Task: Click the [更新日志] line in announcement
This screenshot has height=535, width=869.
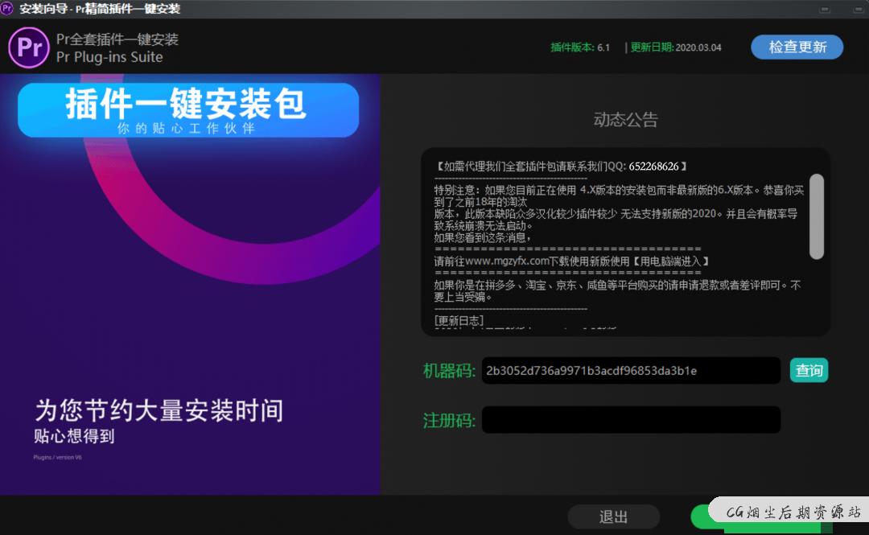Action: [x=459, y=320]
